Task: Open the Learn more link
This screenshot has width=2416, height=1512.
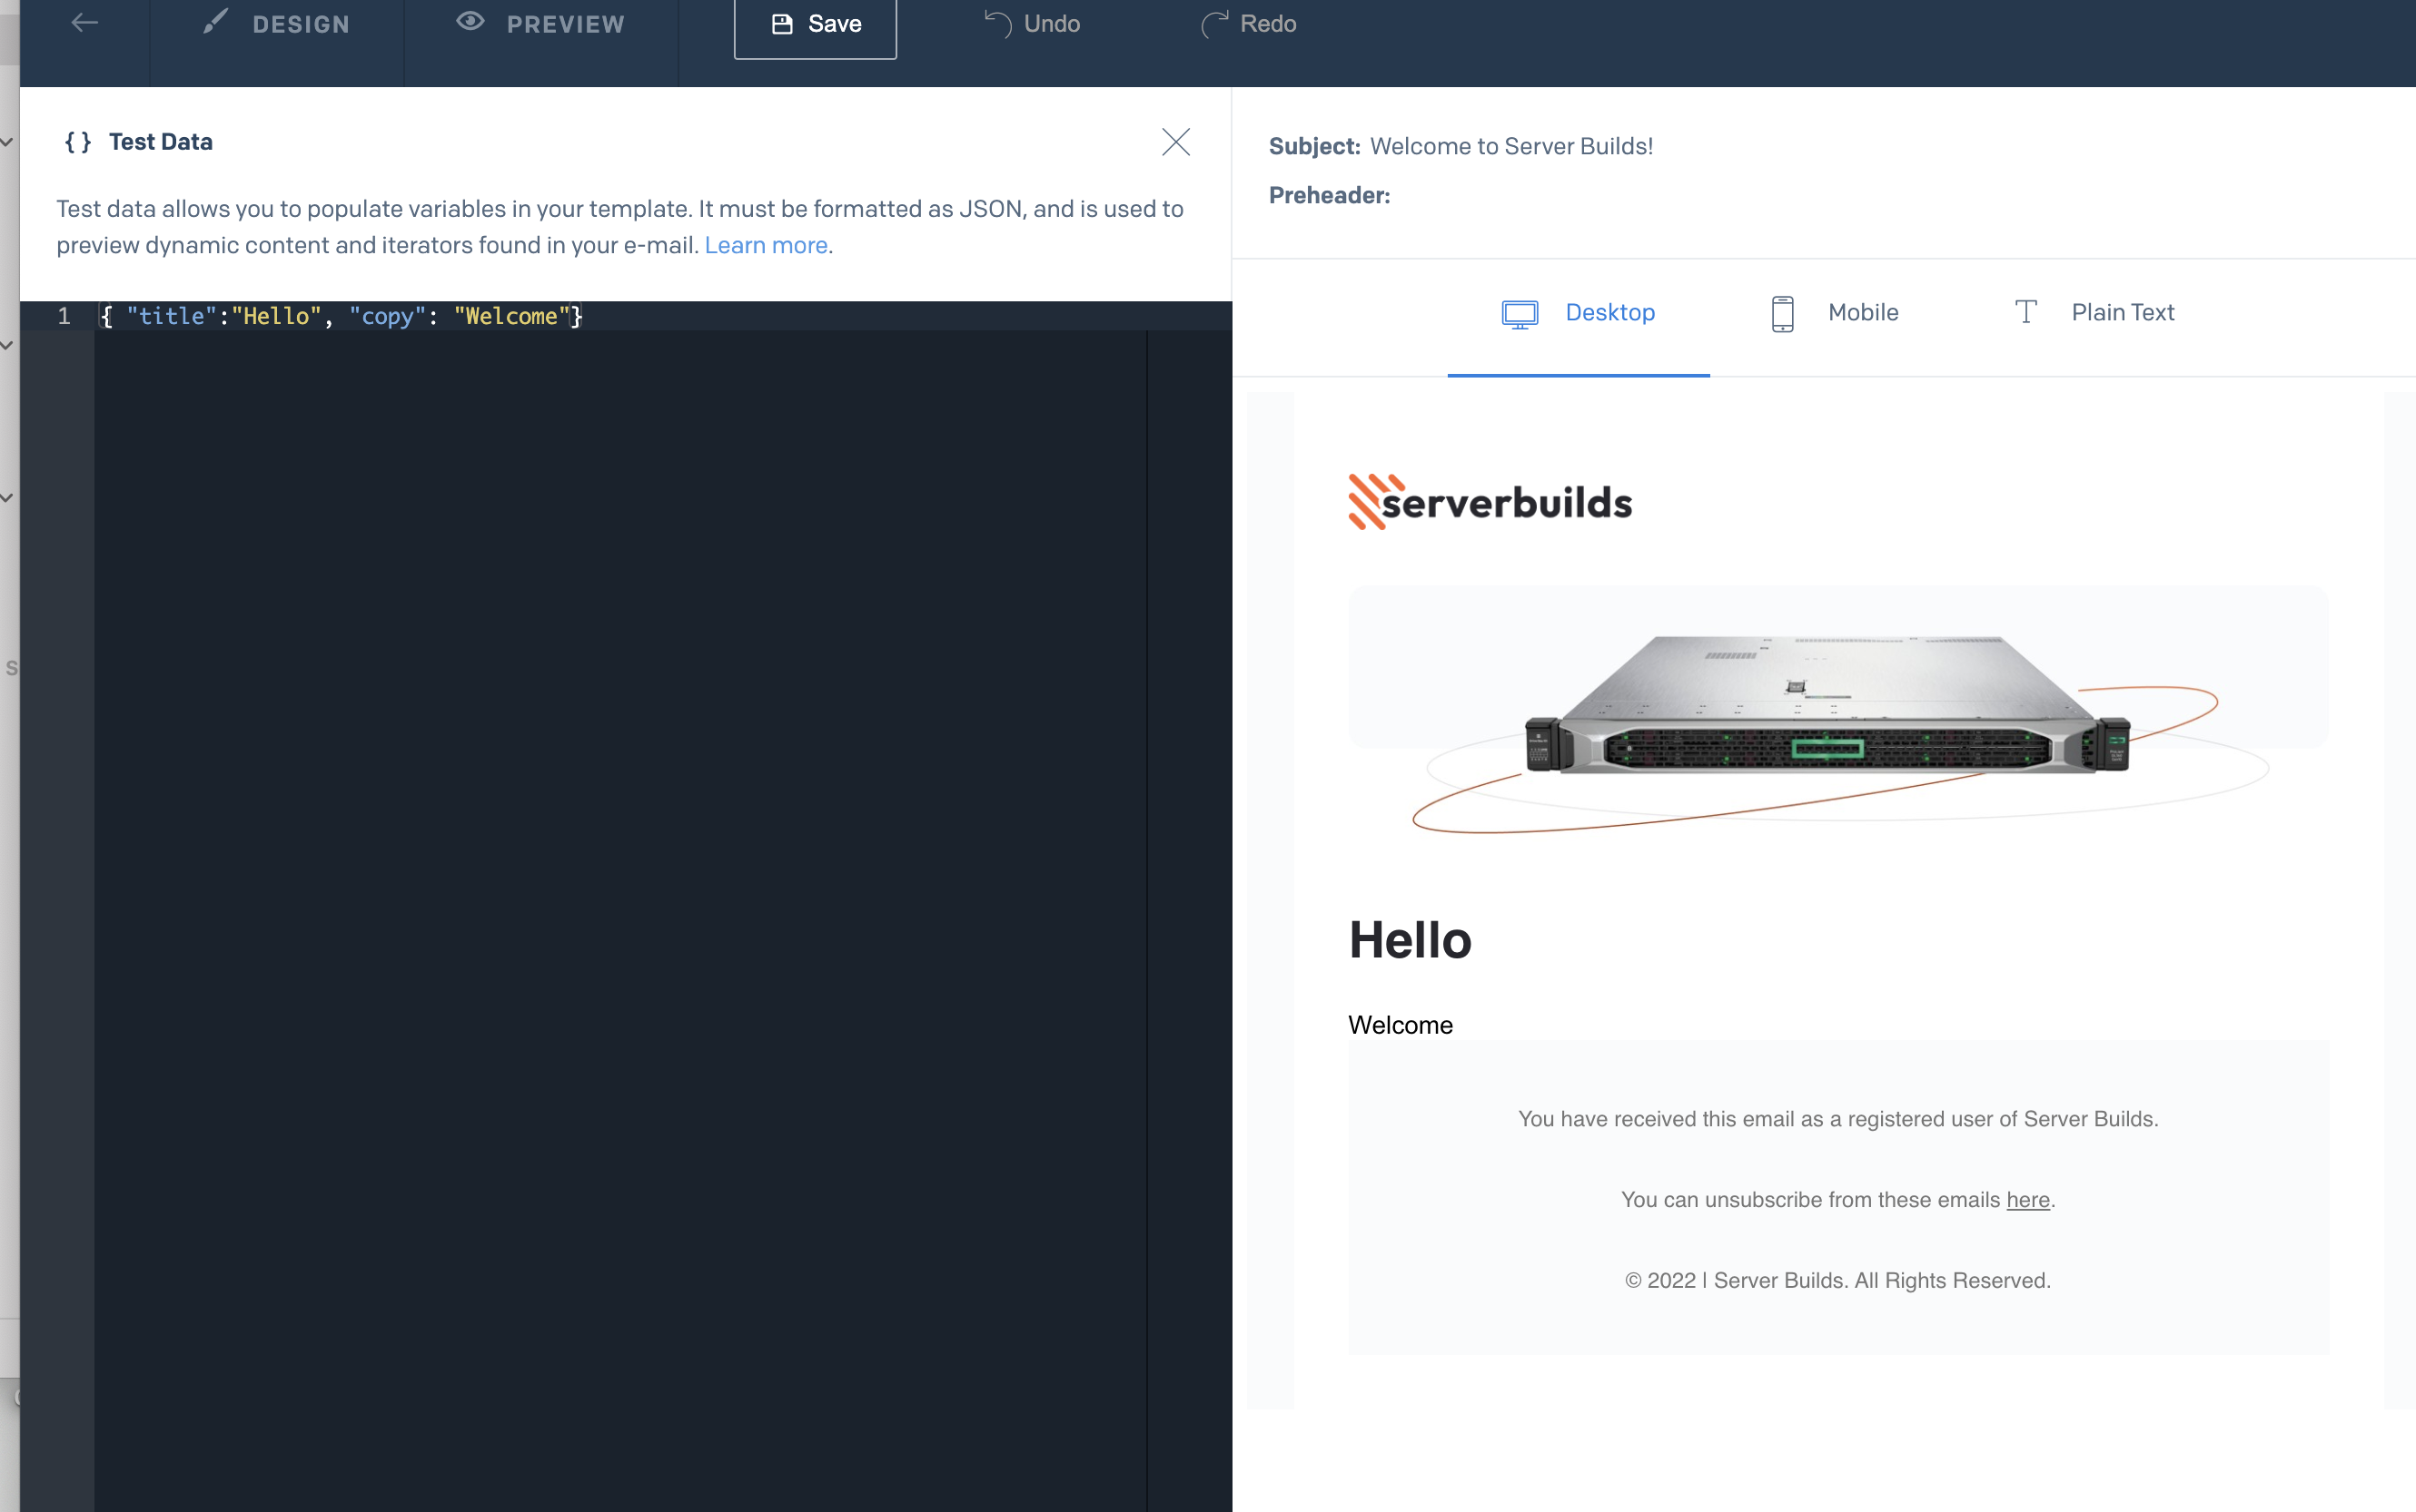Action: [767, 245]
